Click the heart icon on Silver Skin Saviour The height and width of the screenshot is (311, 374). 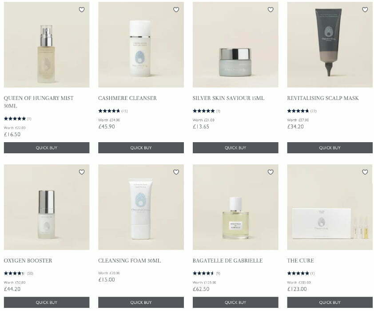point(271,9)
